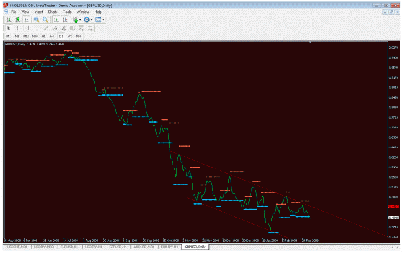The height and width of the screenshot is (253, 403).
Task: Restore the inner chart window
Action: pyautogui.click(x=391, y=12)
